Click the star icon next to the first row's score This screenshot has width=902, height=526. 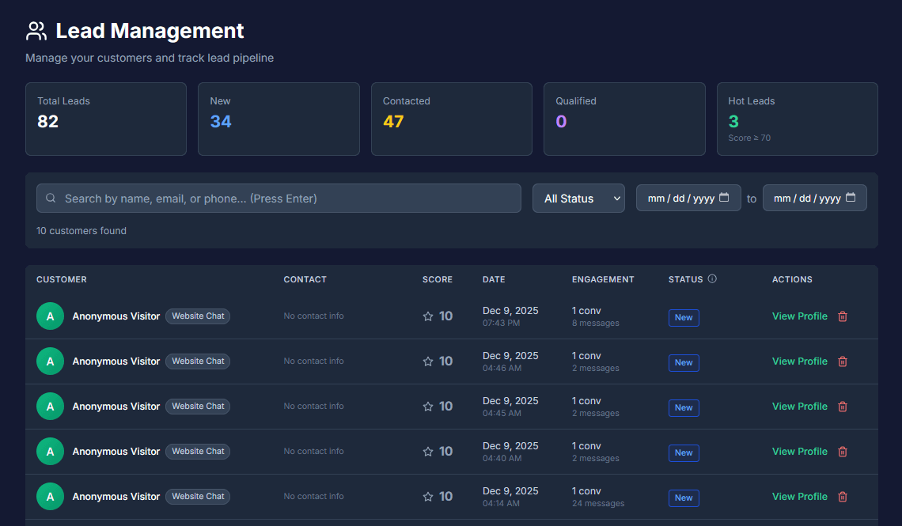(x=427, y=316)
